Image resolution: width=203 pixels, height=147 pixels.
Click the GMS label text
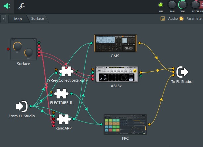tap(115, 56)
